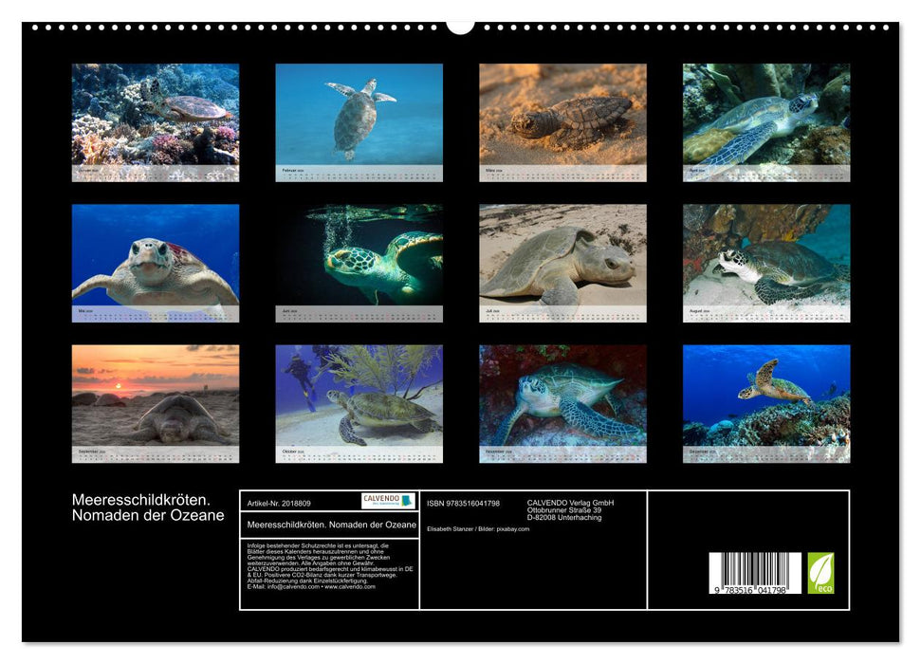Click the Artikel-Nr. 2018809 label
Image resolution: width=921 pixels, height=664 pixels.
280,503
